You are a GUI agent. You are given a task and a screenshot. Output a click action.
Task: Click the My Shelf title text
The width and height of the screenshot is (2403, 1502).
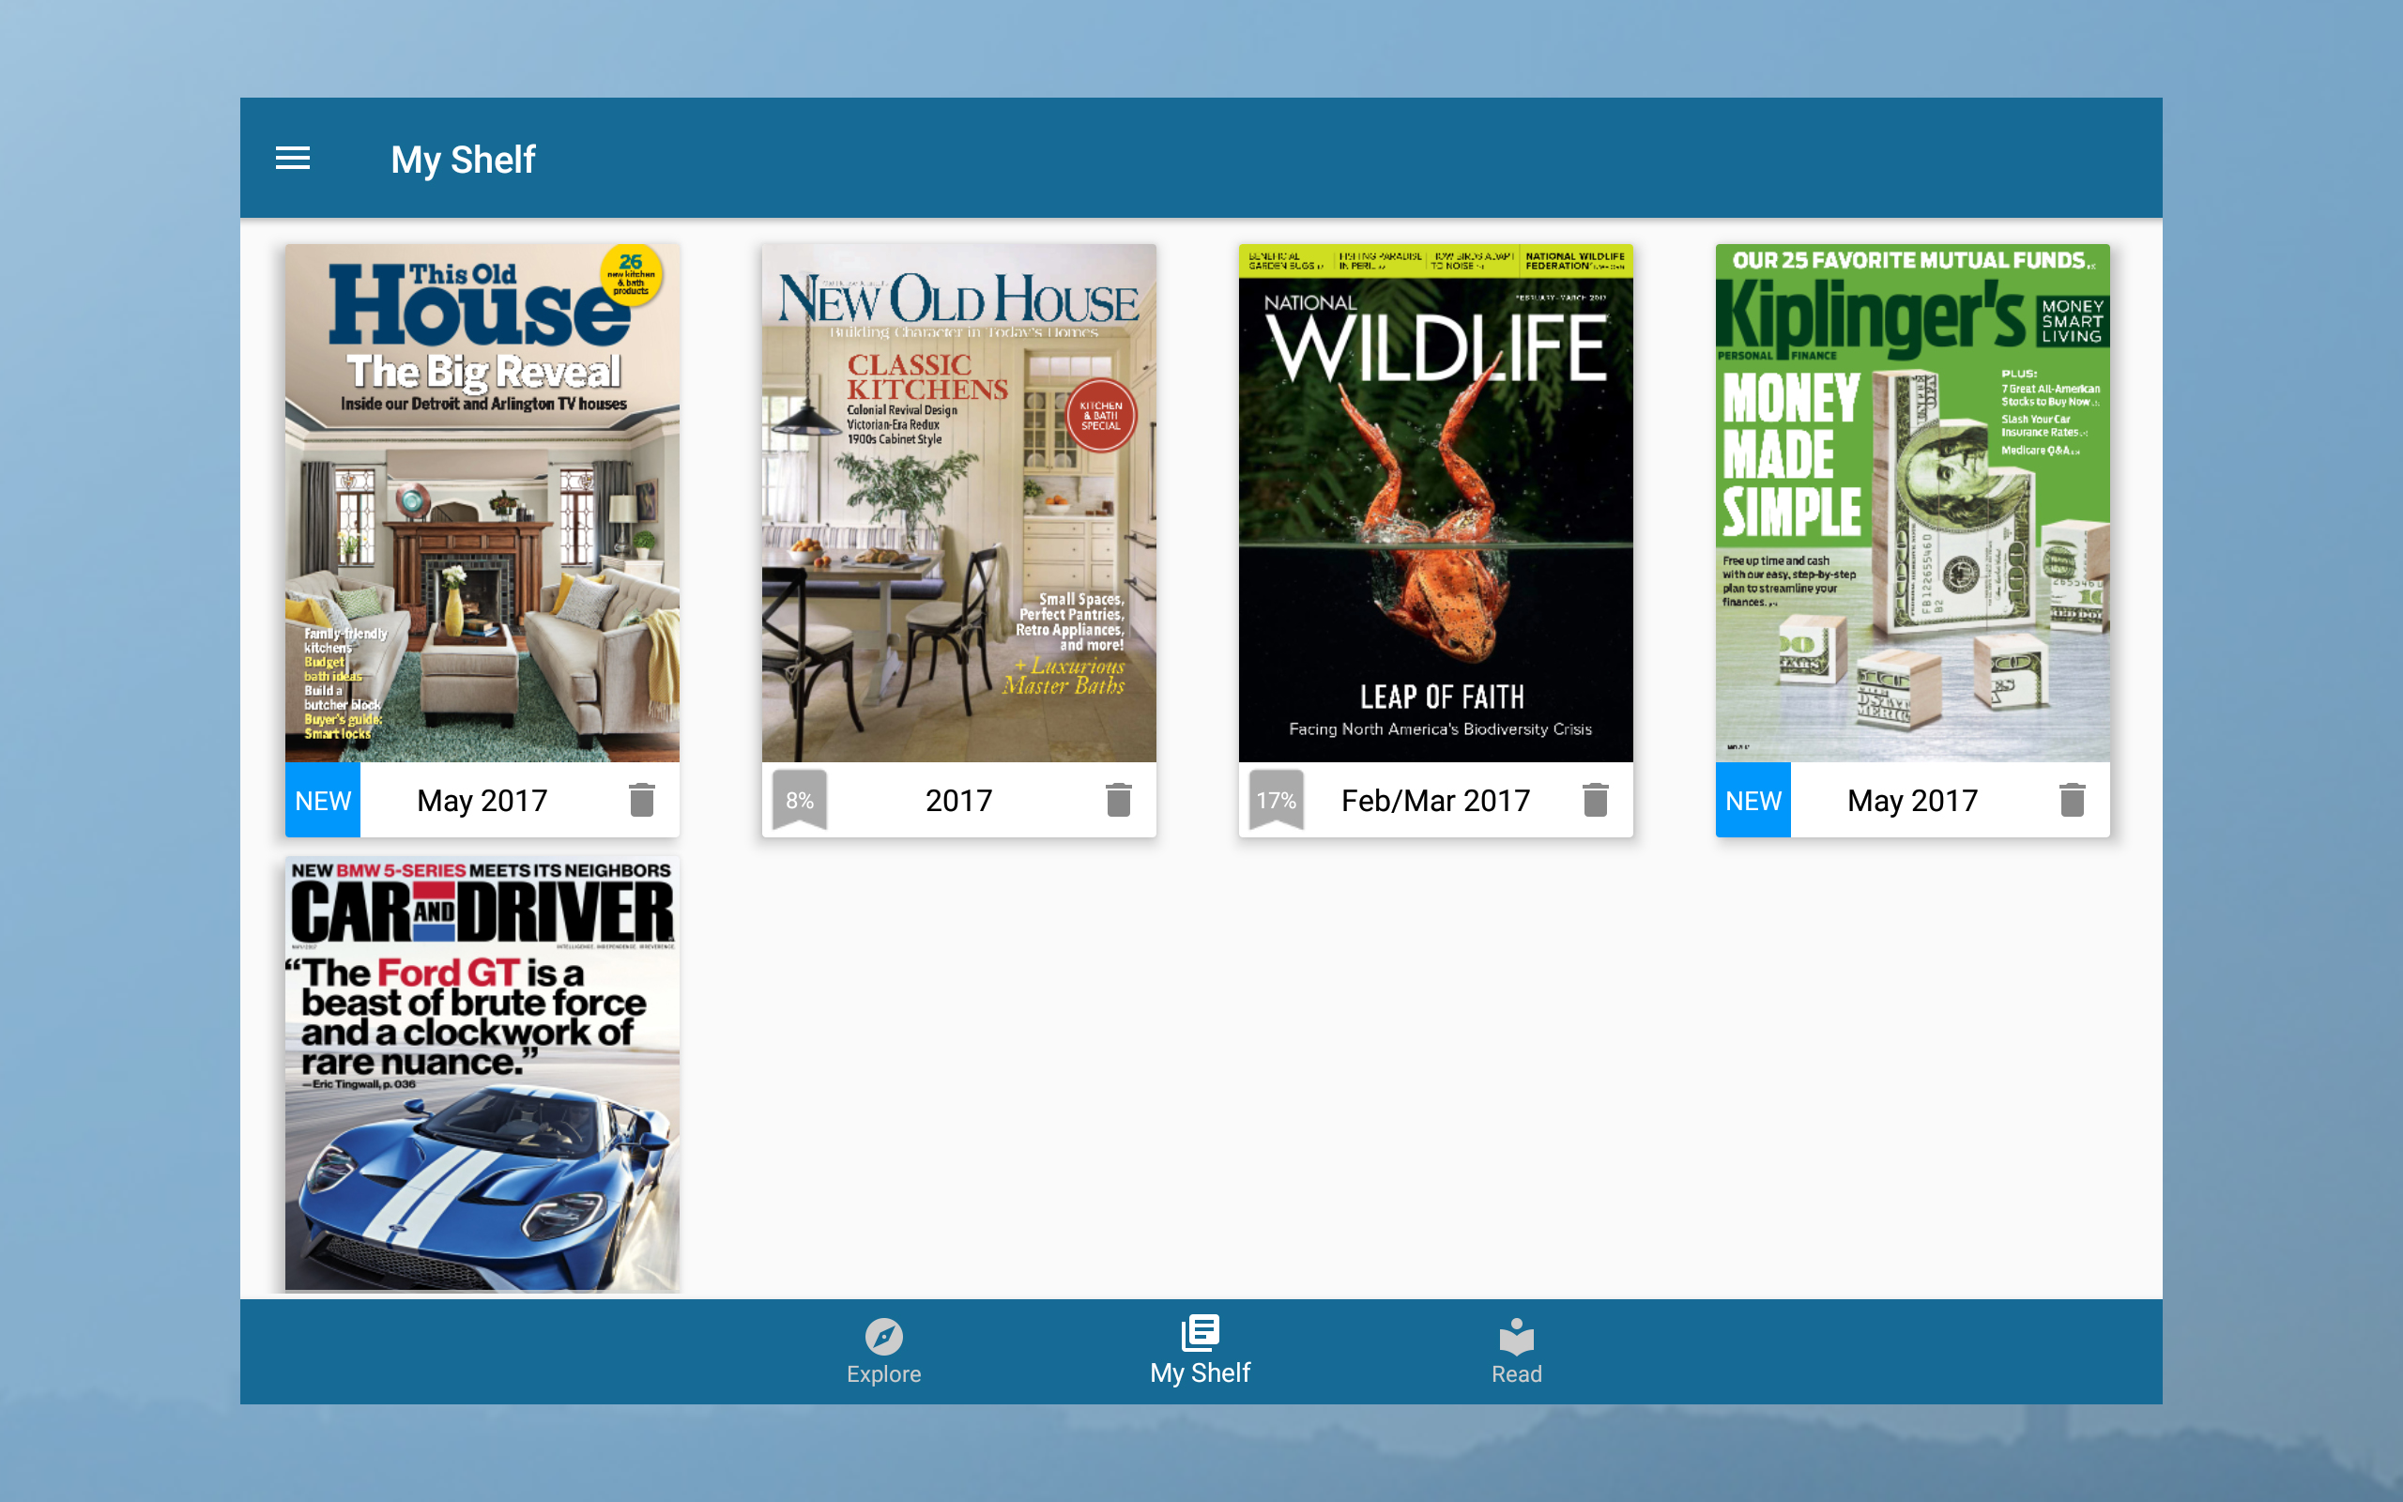click(x=463, y=159)
